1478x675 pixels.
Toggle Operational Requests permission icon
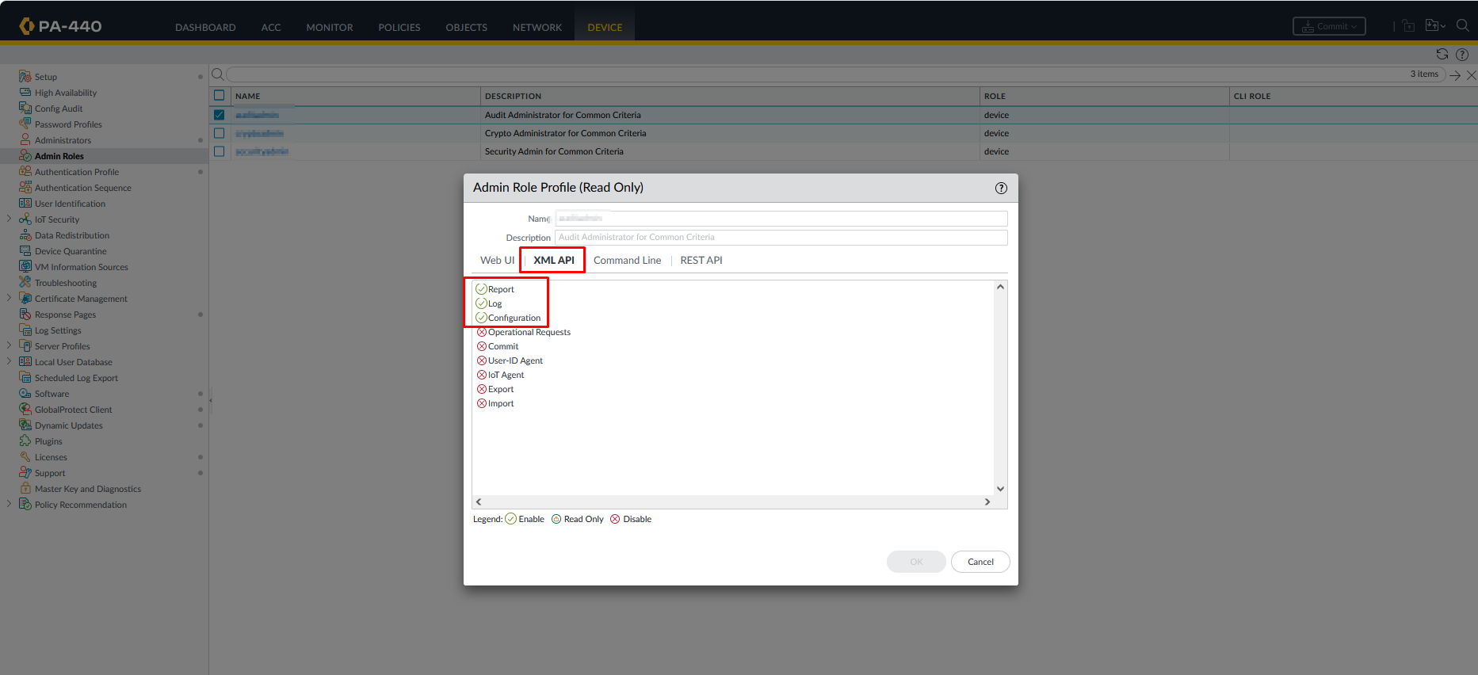(482, 332)
